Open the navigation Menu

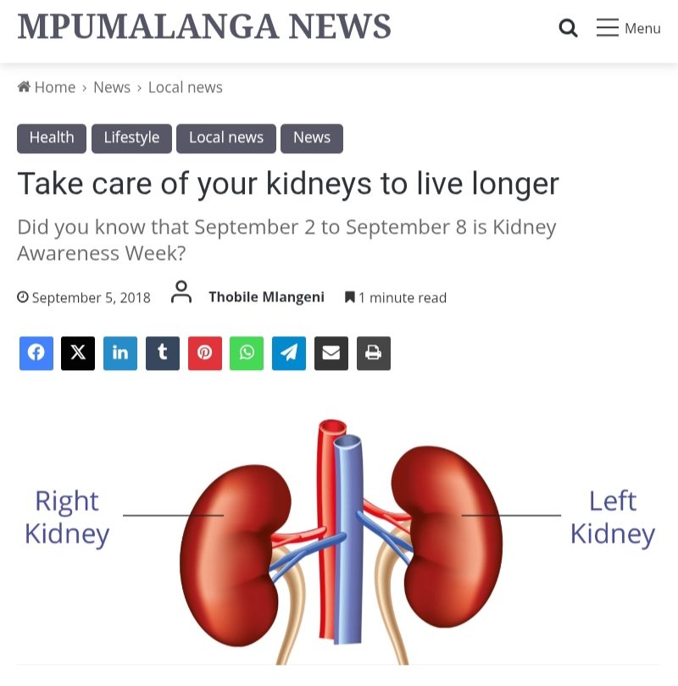pos(628,28)
